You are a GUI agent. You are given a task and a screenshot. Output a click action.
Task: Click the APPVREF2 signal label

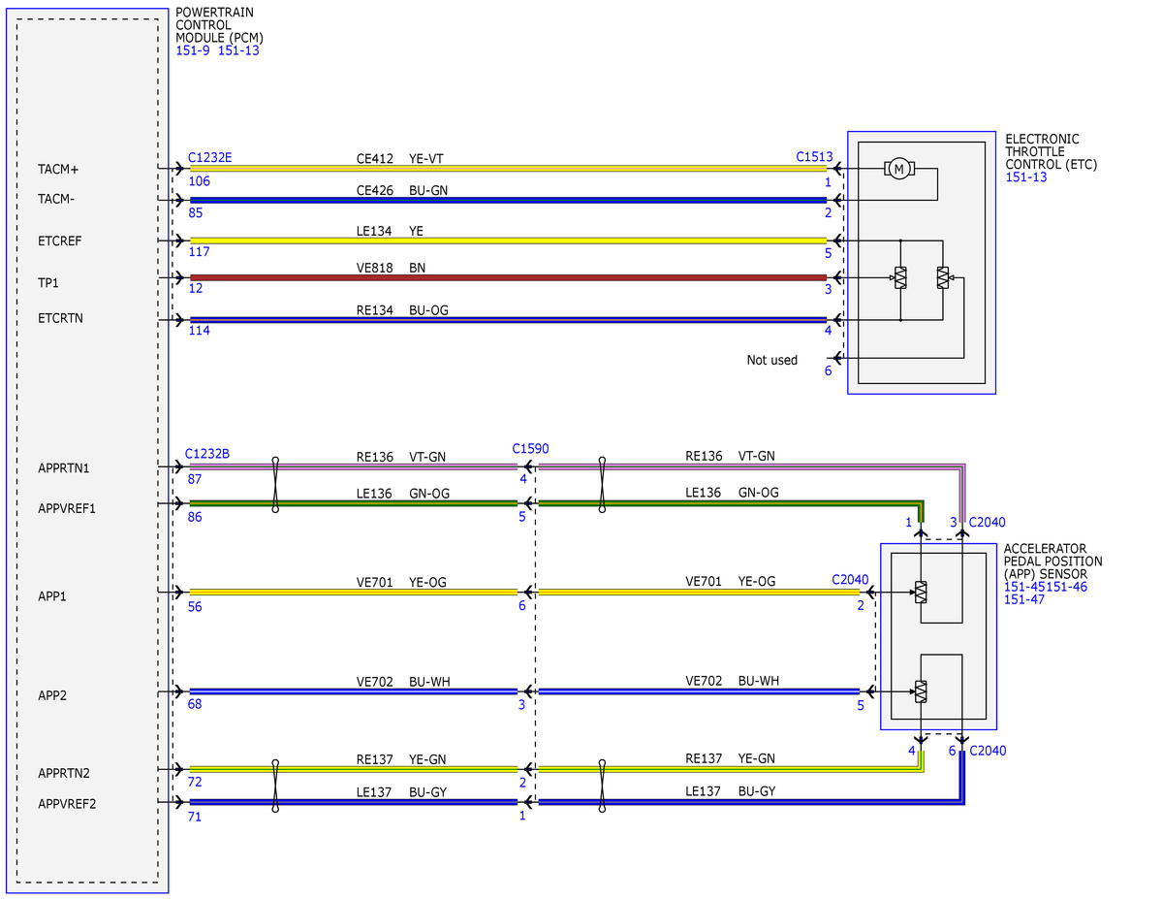68,803
